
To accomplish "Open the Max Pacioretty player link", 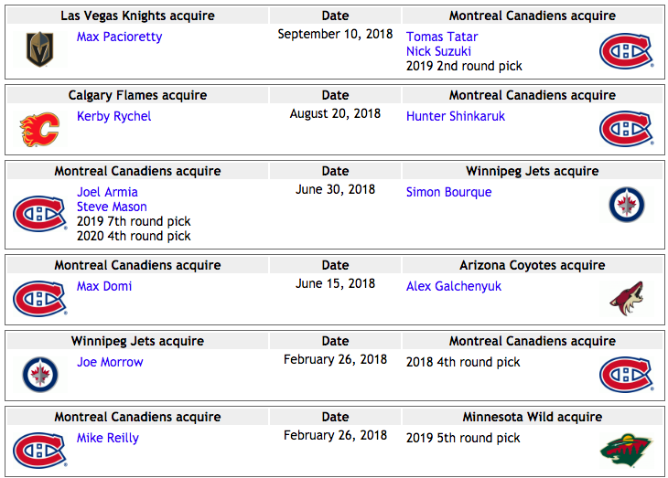I will pyautogui.click(x=119, y=37).
